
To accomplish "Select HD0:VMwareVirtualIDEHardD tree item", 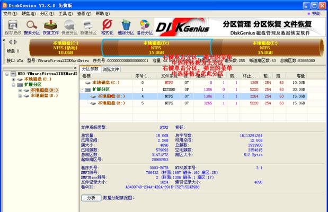I will [x=48, y=74].
